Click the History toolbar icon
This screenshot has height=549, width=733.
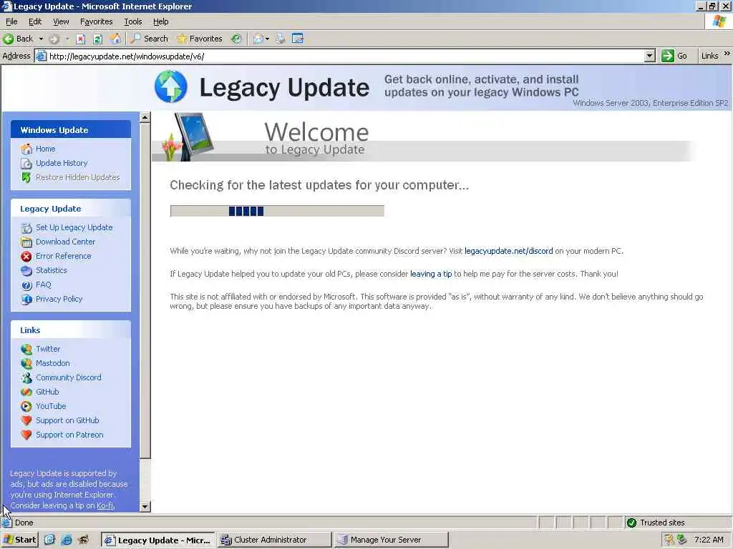click(236, 39)
